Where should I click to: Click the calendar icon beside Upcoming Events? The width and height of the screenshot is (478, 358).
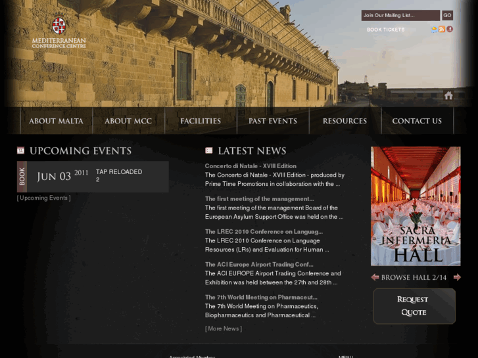(20, 150)
